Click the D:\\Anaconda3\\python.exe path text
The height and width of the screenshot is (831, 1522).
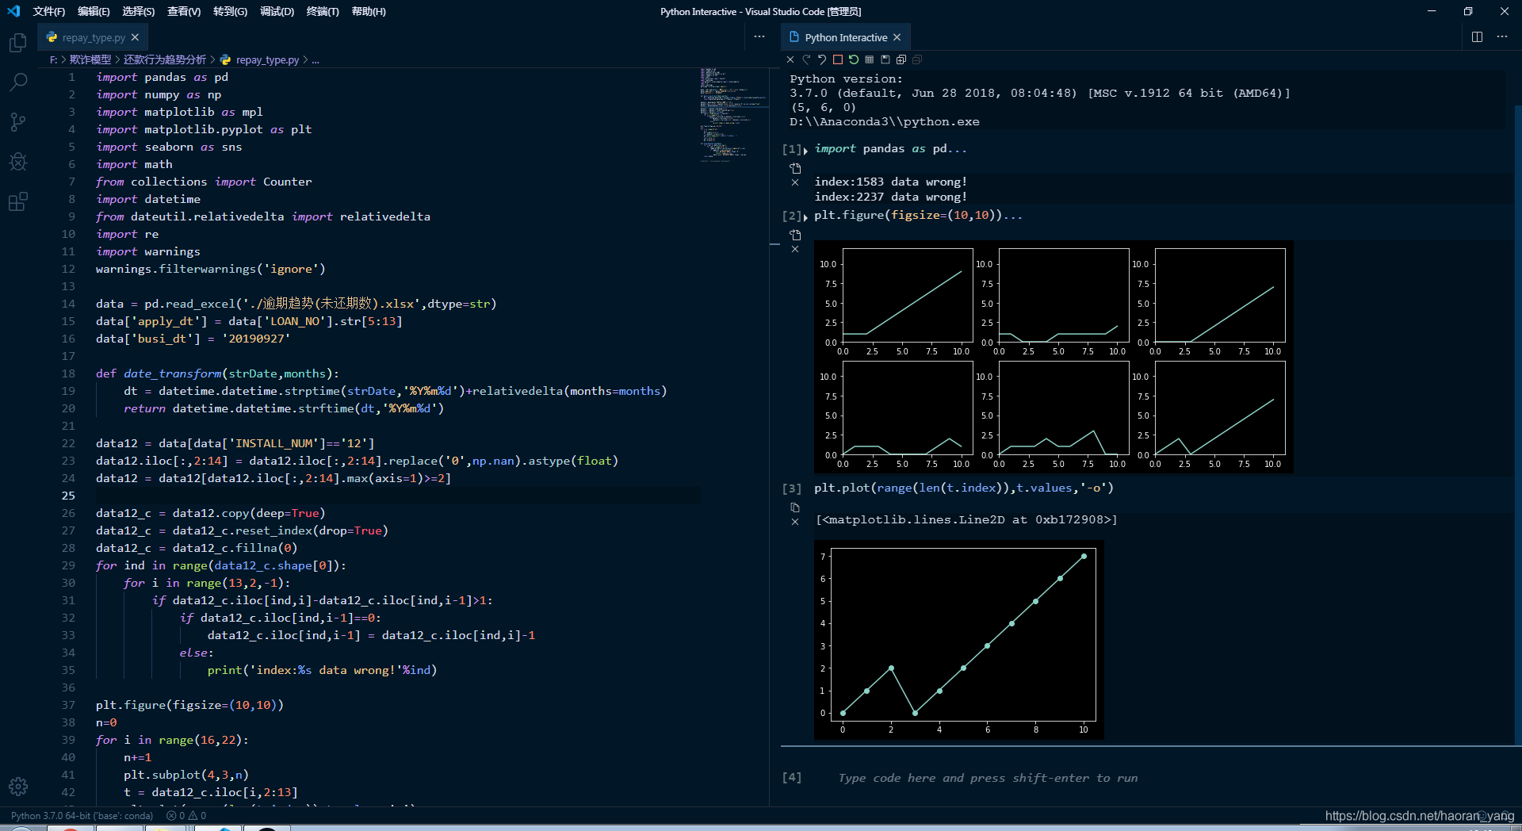(x=885, y=121)
